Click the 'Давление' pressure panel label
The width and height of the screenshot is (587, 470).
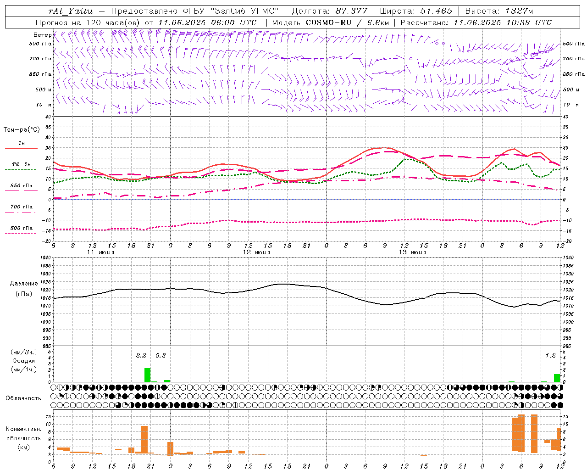pos(24,284)
